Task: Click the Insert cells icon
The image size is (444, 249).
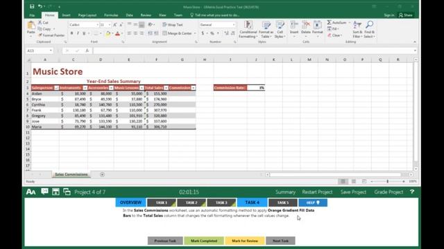Action: 294,26
